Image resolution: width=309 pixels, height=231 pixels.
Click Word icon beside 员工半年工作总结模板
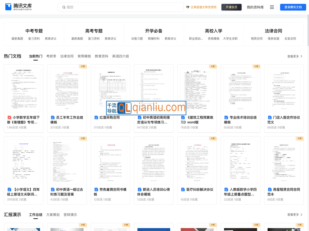pos(53,118)
